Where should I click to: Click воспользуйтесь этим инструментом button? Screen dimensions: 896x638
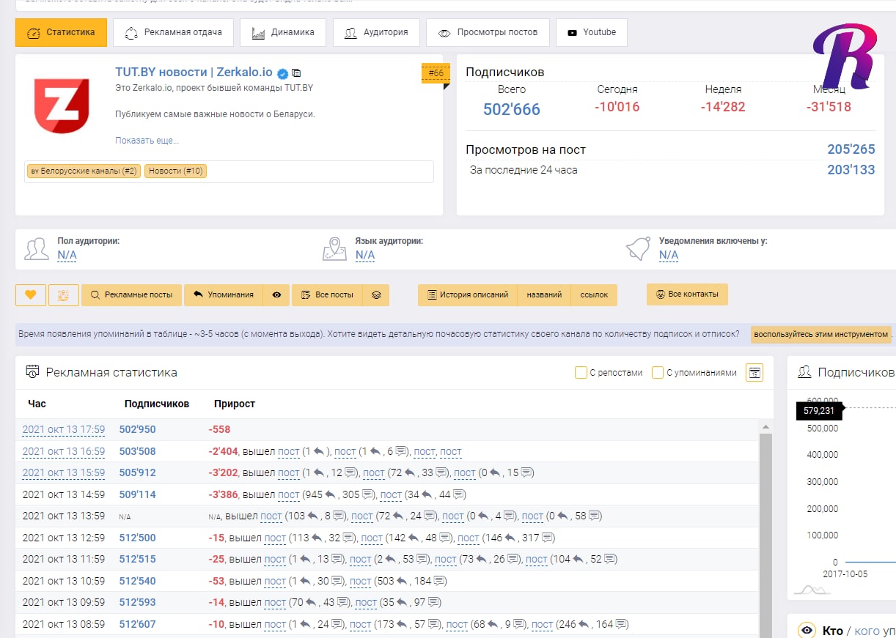click(820, 334)
